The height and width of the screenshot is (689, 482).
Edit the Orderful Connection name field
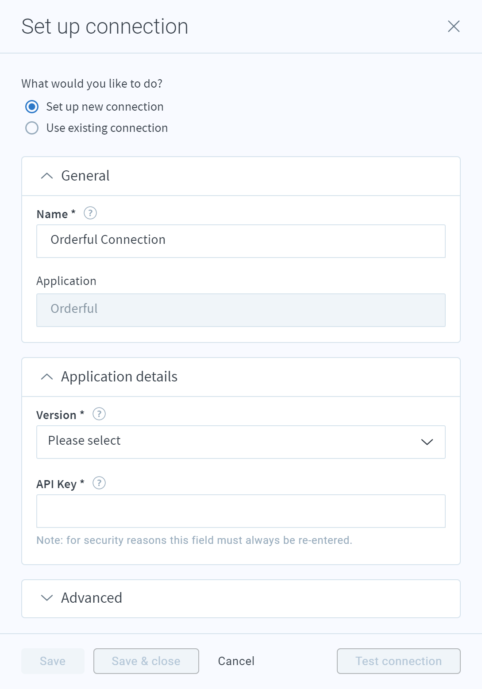tap(241, 241)
